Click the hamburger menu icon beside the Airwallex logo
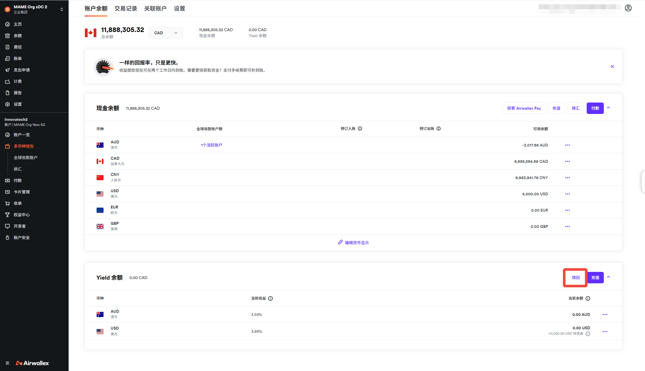 point(7,363)
